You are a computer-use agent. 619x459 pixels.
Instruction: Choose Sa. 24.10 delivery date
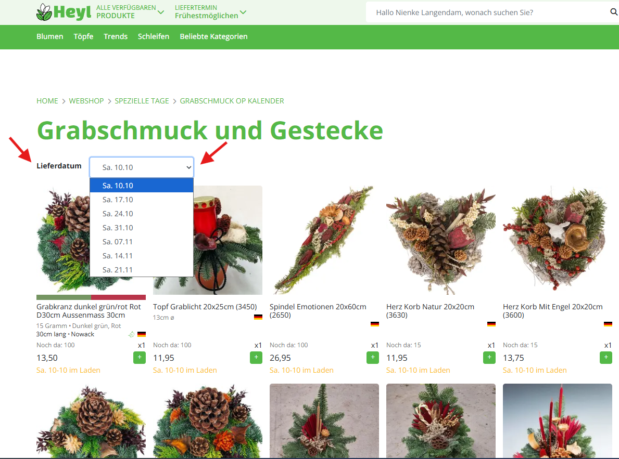(x=142, y=214)
